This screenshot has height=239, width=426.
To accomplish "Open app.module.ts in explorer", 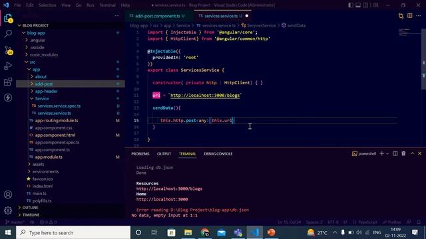I will point(49,157).
